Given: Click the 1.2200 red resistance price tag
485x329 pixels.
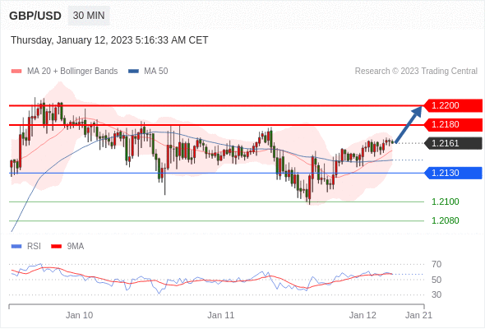Looking at the screenshot, I should [453, 105].
